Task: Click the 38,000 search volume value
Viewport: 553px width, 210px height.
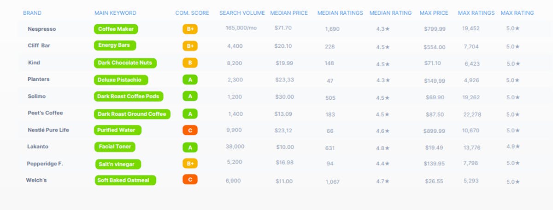Action: [235, 147]
